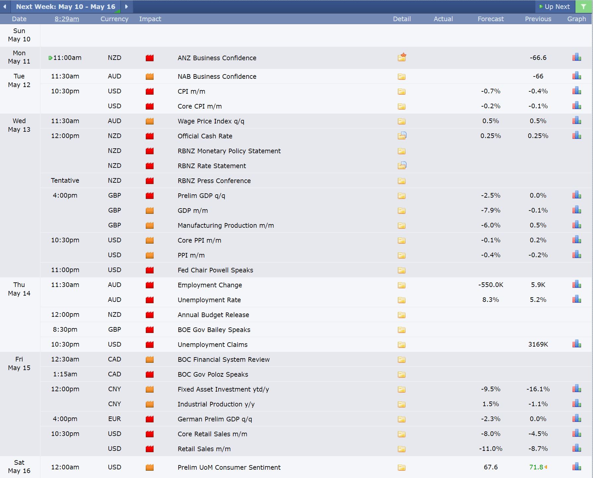
Task: Show graph for CPI m/m
Action: point(576,91)
